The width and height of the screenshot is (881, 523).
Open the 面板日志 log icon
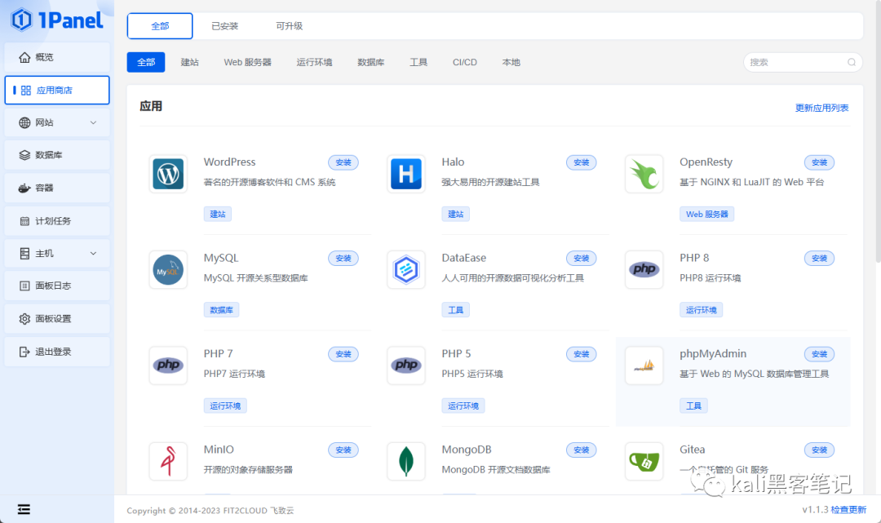[24, 286]
